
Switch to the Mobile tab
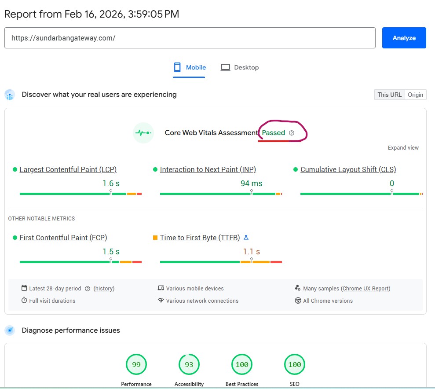pos(190,68)
